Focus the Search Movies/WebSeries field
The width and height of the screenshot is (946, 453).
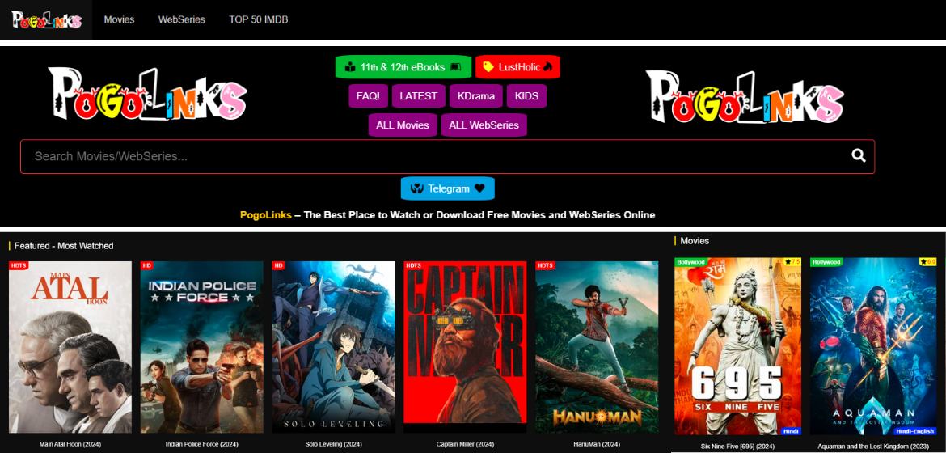(448, 156)
